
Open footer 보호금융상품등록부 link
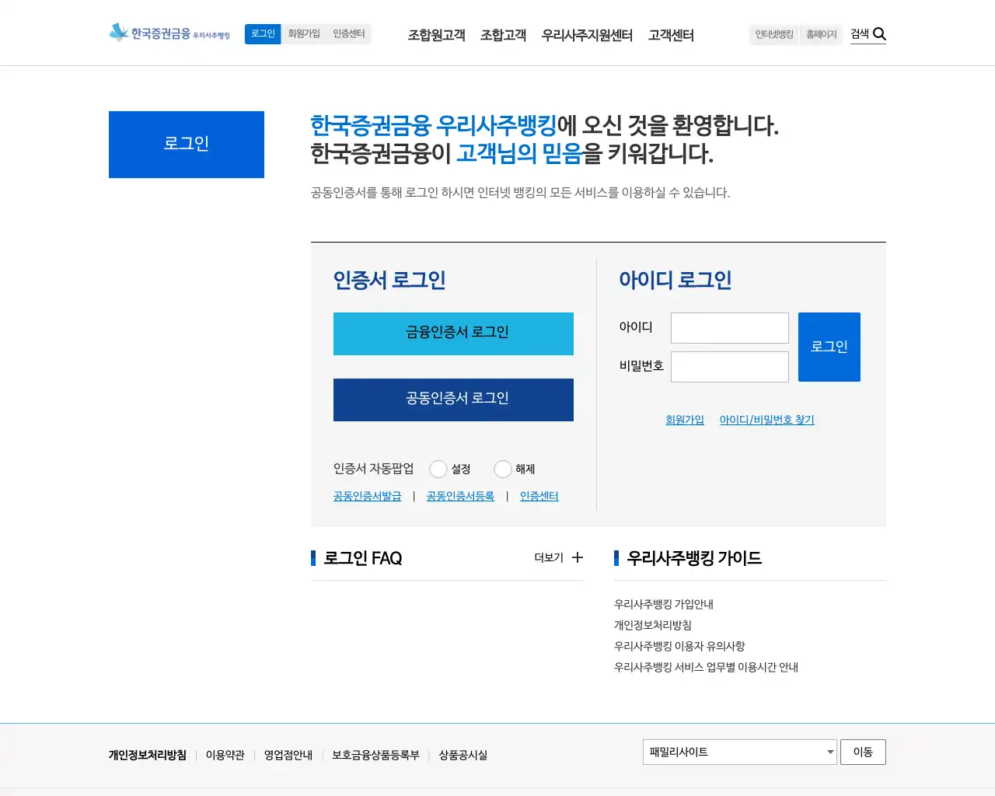pyautogui.click(x=375, y=755)
